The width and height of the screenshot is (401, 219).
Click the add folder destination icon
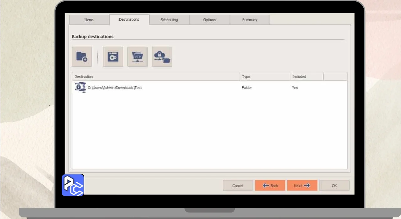click(82, 57)
